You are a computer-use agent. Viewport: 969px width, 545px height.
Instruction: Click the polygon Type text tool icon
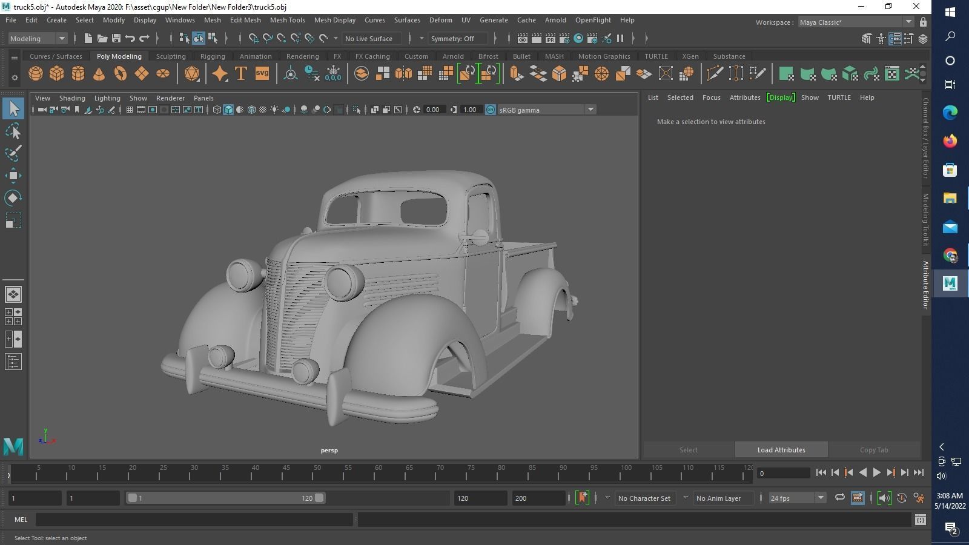(240, 74)
